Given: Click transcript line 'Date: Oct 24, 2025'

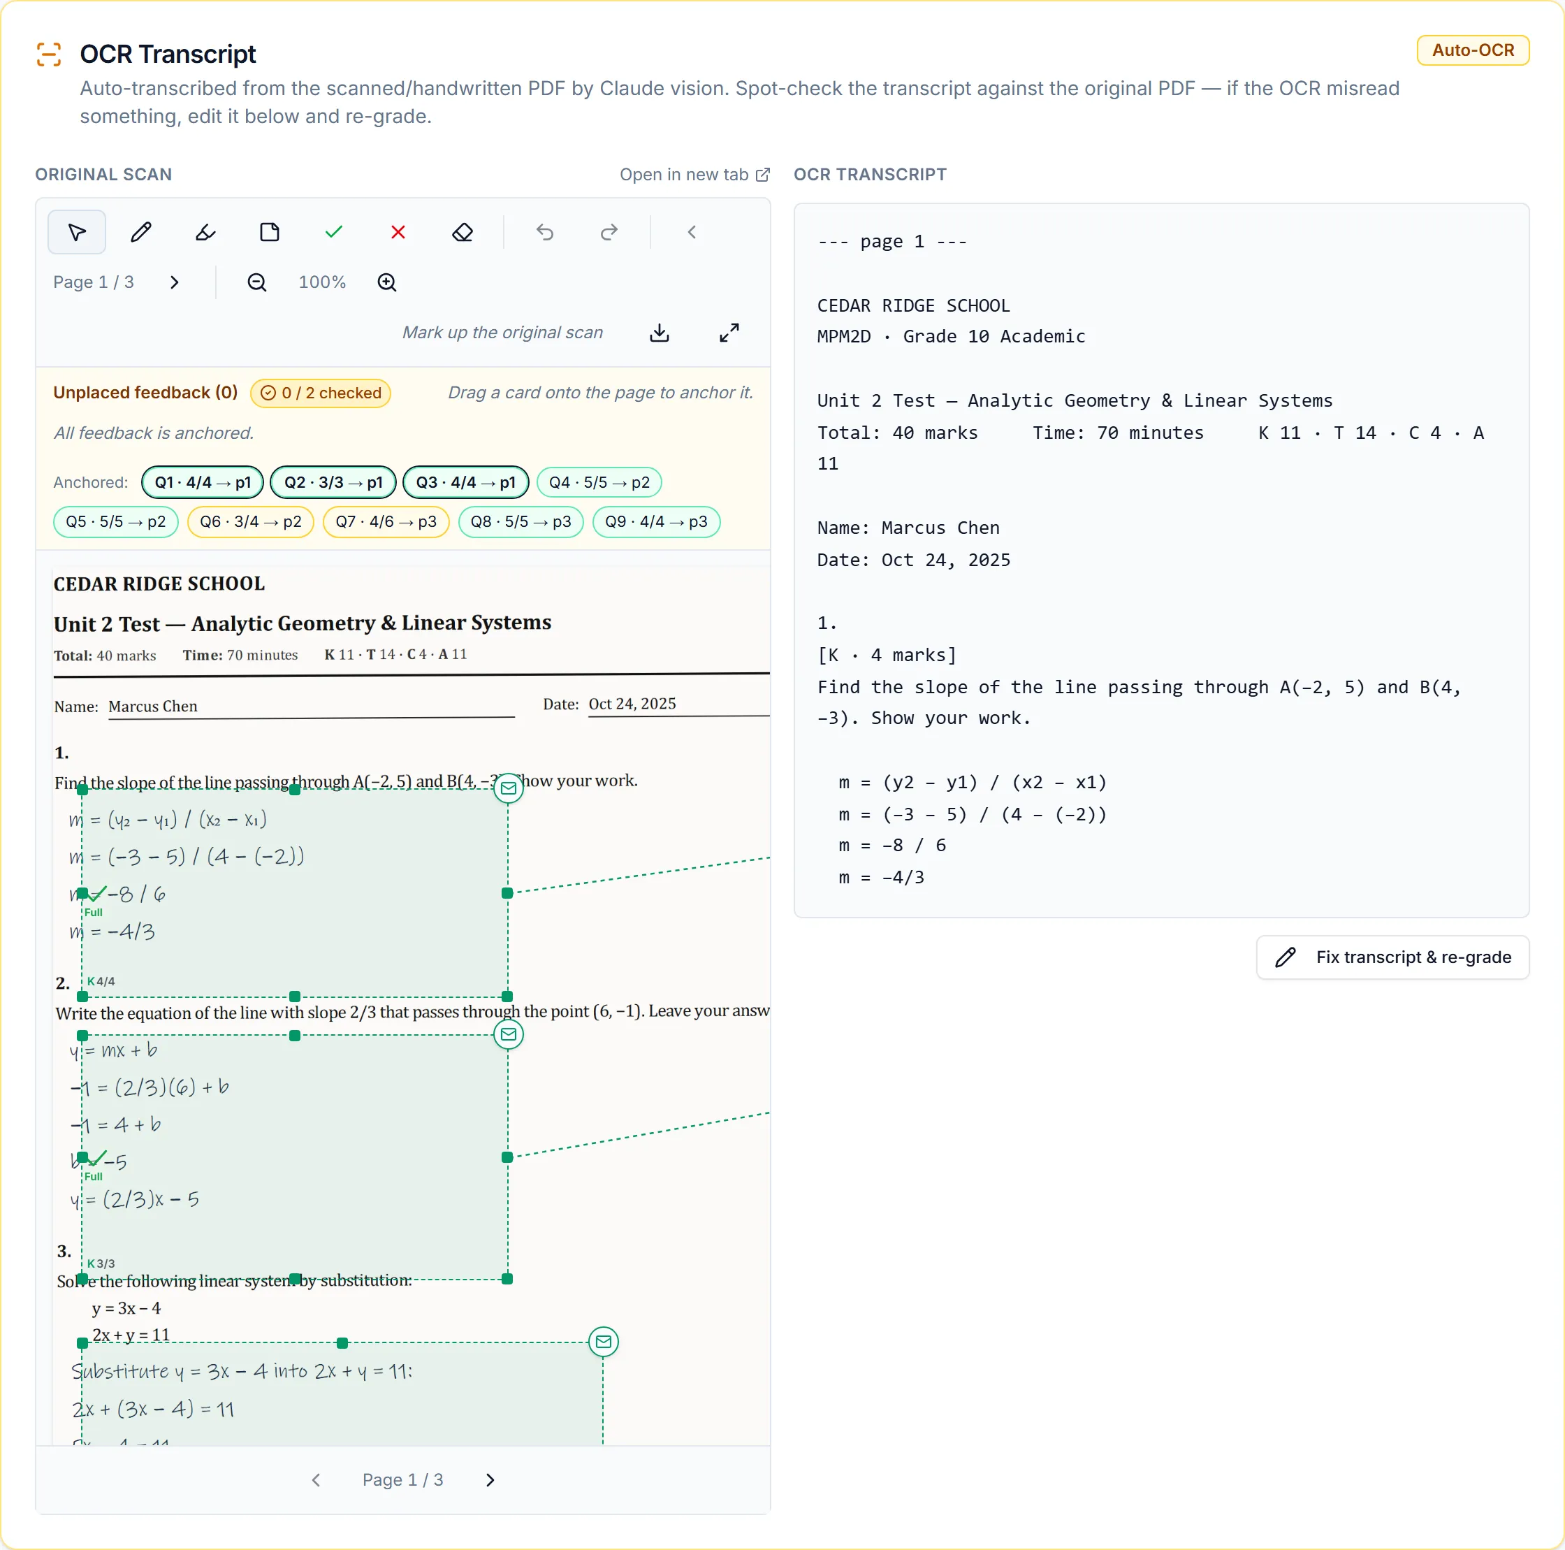Looking at the screenshot, I should (914, 560).
